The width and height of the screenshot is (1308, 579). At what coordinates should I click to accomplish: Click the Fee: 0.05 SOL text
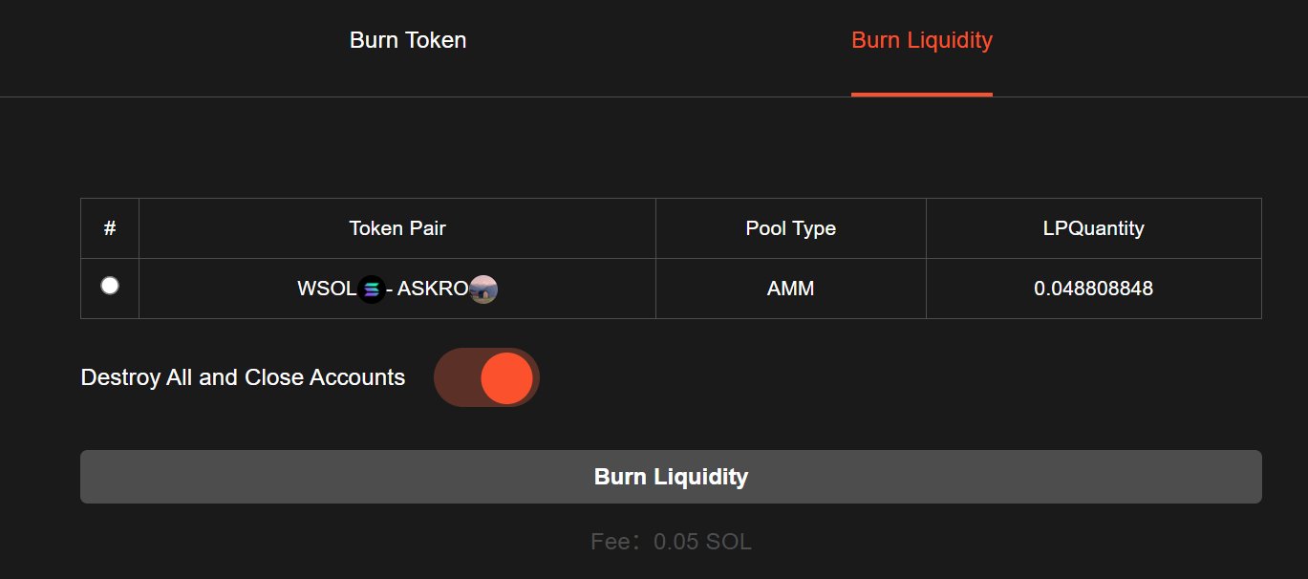(671, 542)
